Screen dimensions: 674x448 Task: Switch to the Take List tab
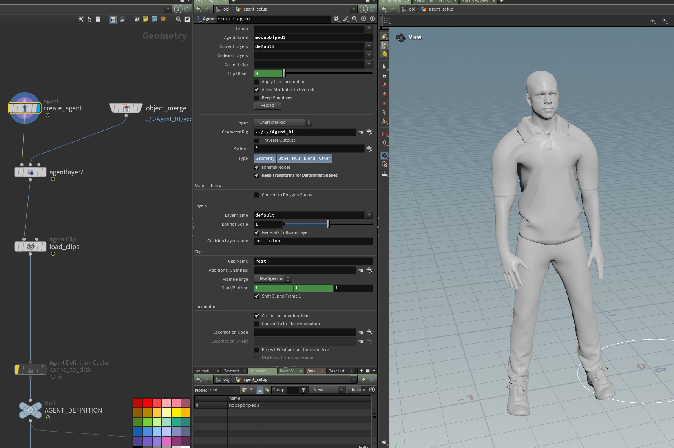click(336, 371)
